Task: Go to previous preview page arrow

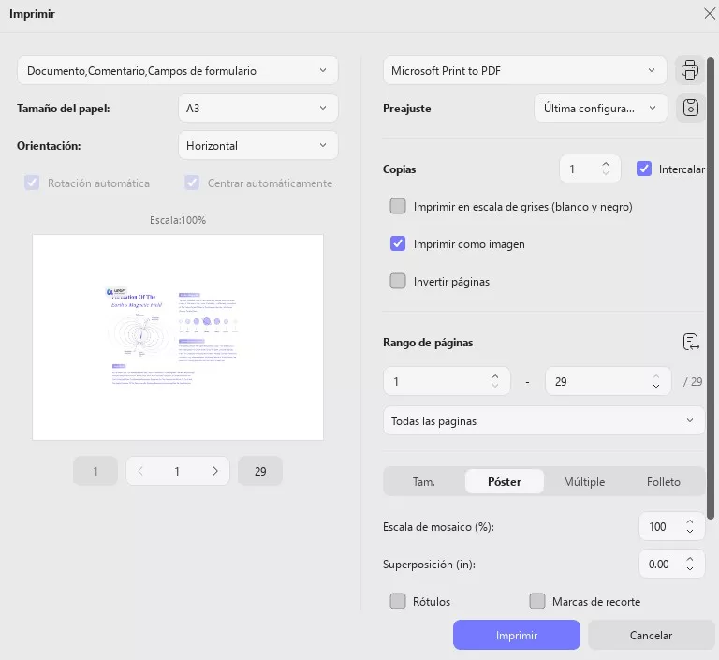Action: click(x=140, y=472)
